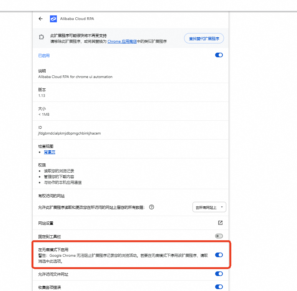
Task: Click the Alibaba Cloud RPA extension logo
Action: click(53, 19)
